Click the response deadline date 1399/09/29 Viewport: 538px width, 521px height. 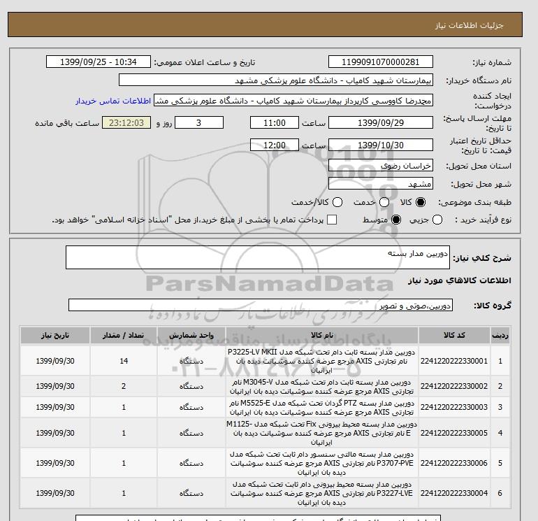381,122
